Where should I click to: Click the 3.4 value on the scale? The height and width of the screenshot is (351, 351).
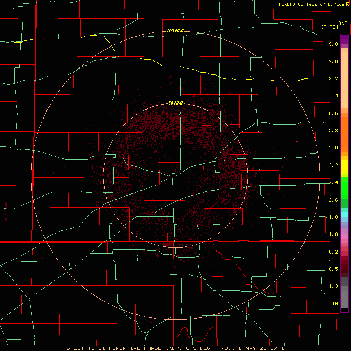tap(333, 183)
